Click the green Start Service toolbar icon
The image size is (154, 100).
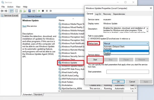[x=39, y=11]
